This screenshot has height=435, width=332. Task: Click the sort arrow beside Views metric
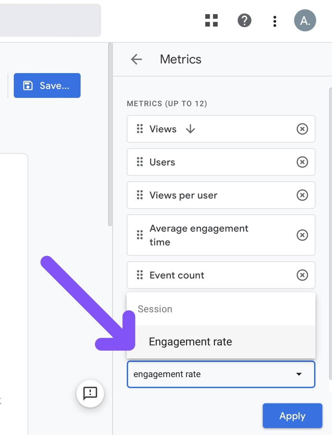click(191, 129)
